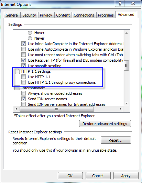Viewport: 142px width, 183px height.
Task: Click the vertical scrollbar thumb
Action: tap(127, 65)
